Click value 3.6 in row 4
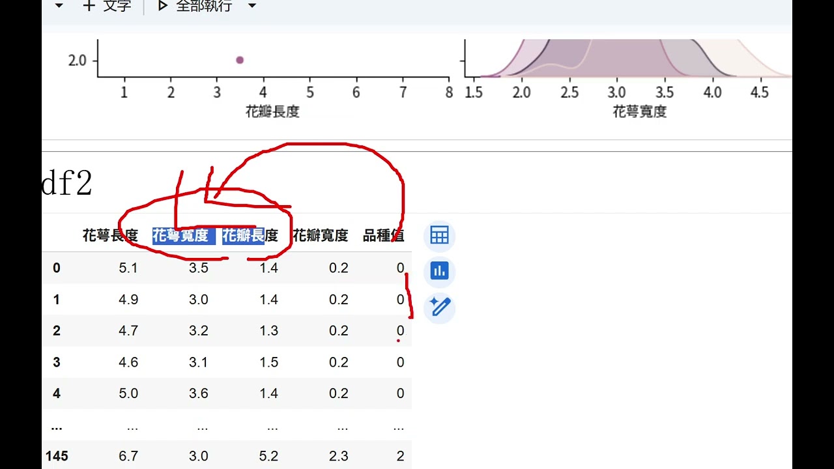This screenshot has width=834, height=469. coord(199,393)
